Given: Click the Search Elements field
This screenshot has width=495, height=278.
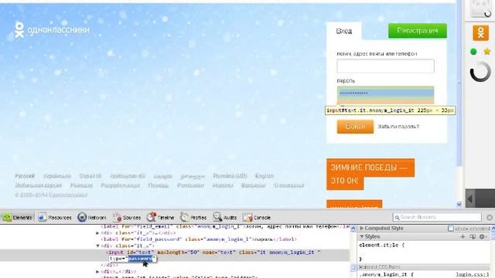Looking at the screenshot, I should [x=437, y=217].
